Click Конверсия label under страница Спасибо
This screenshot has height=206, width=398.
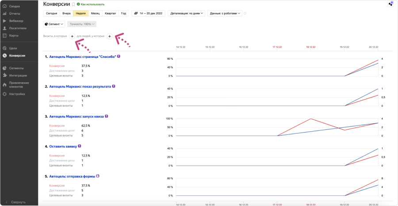57,66
